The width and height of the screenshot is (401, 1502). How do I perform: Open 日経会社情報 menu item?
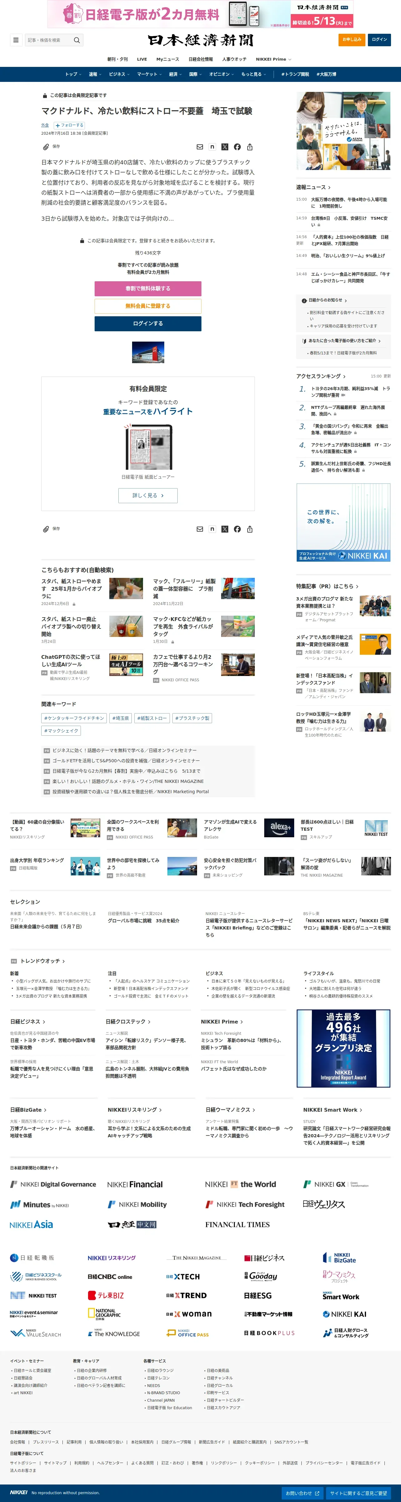200,59
